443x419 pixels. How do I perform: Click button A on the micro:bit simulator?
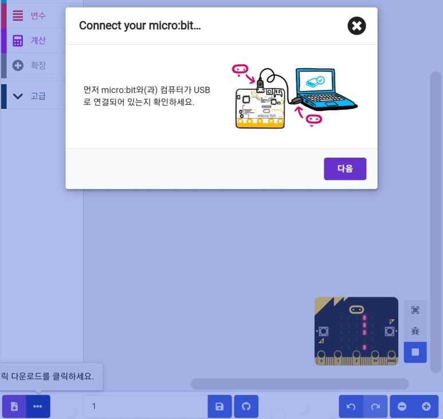(x=323, y=331)
